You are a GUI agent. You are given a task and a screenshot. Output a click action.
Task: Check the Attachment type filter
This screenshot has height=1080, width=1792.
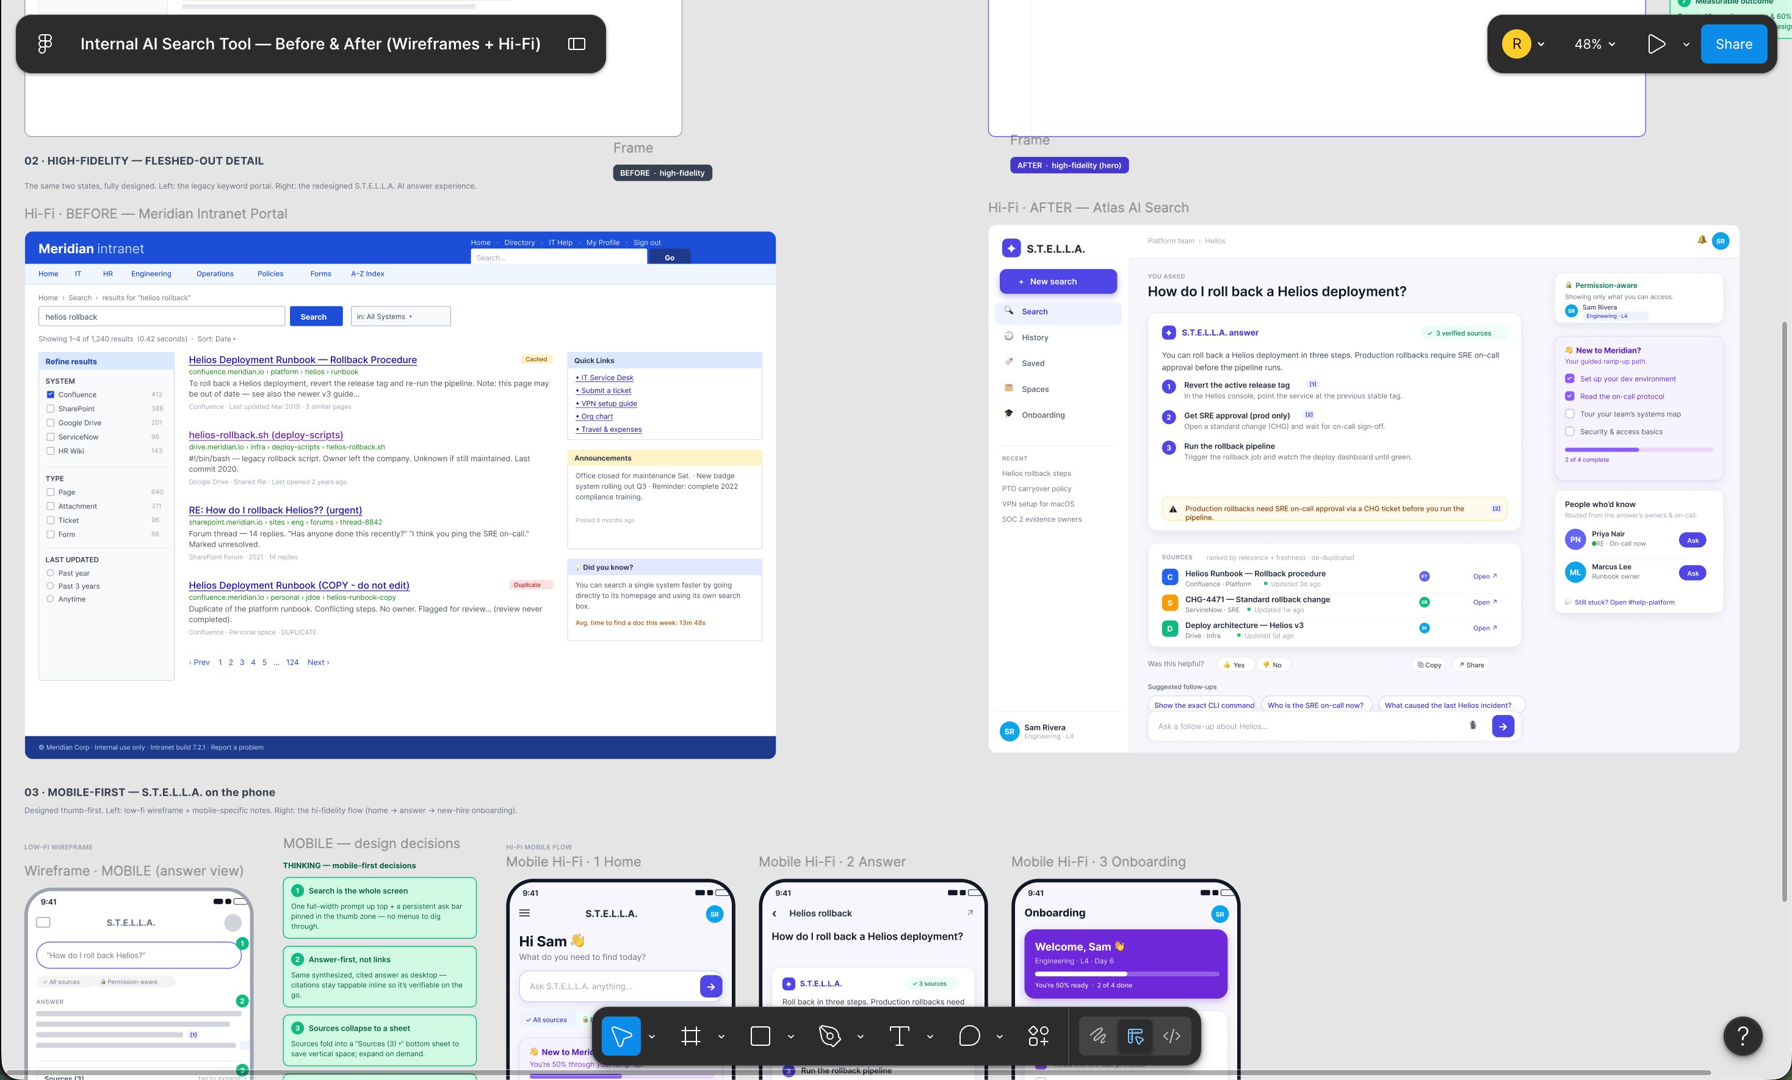pyautogui.click(x=50, y=506)
